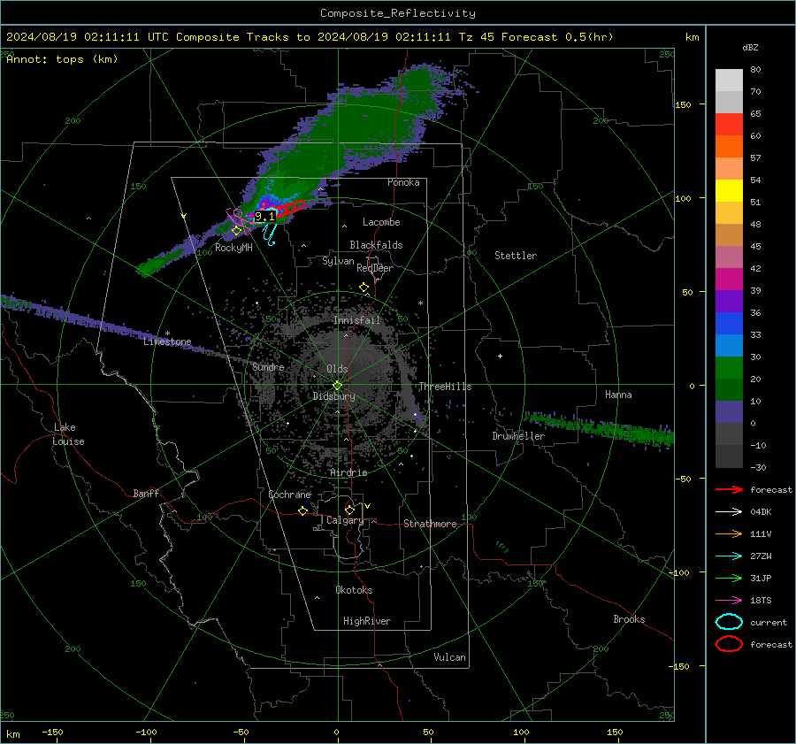Select the orange 111V track arrow

coord(729,533)
